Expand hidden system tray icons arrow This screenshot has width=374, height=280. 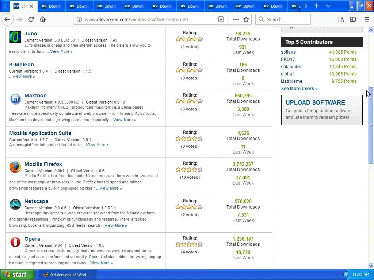pos(346,275)
